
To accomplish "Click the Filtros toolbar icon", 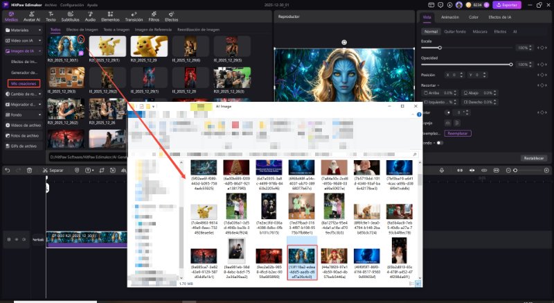I will (x=154, y=16).
